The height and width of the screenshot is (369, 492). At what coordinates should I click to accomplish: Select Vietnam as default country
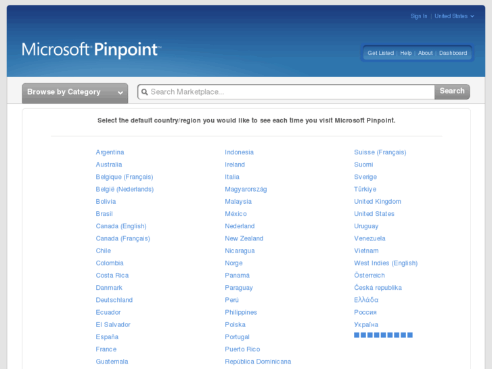coord(366,251)
